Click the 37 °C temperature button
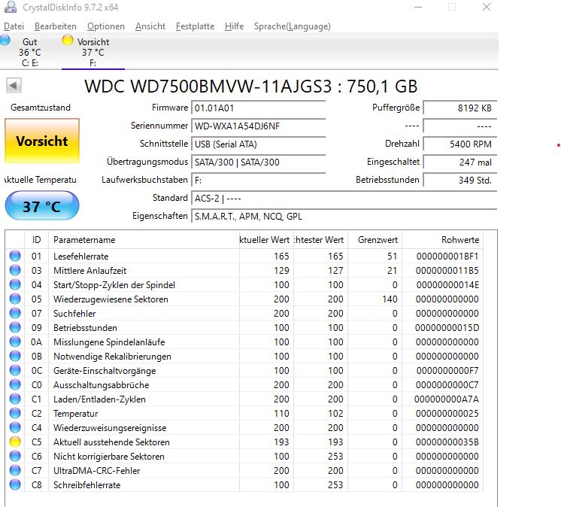Viewport: 561px width, 507px height. tap(42, 206)
